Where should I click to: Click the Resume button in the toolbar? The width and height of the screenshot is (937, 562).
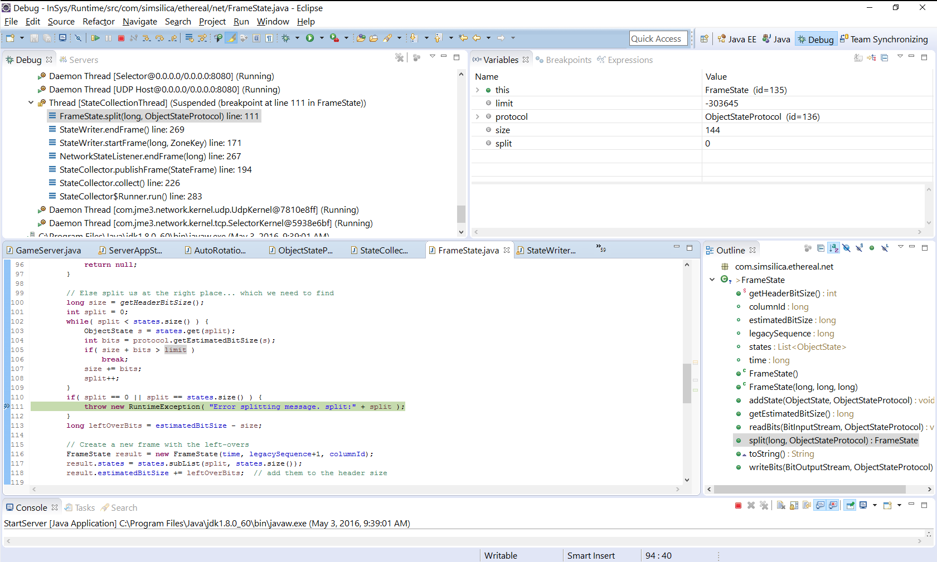click(x=95, y=38)
